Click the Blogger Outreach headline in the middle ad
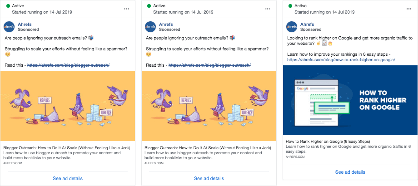The width and height of the screenshot is (418, 186). click(208, 148)
